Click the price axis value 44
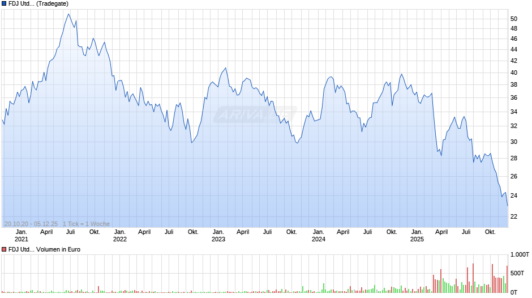 click(514, 50)
